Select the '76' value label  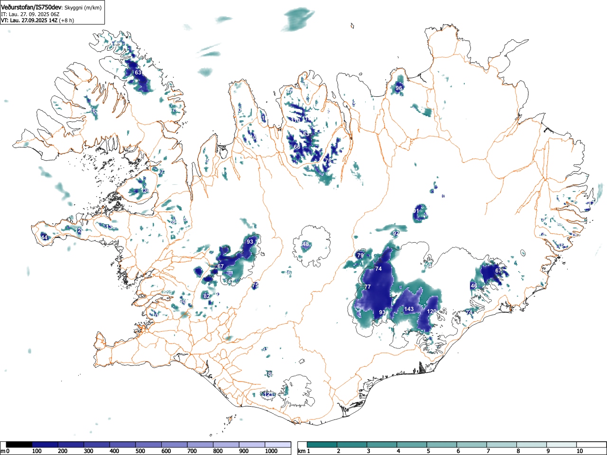point(328,161)
